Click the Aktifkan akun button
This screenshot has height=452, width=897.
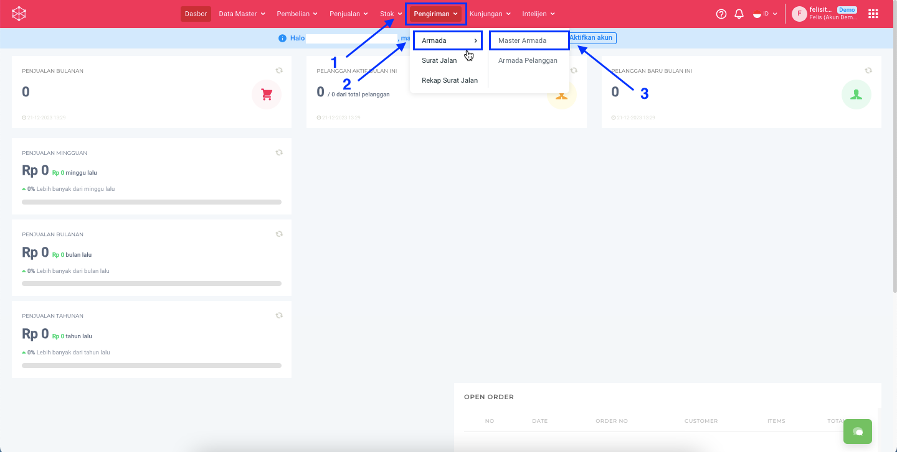coord(592,38)
